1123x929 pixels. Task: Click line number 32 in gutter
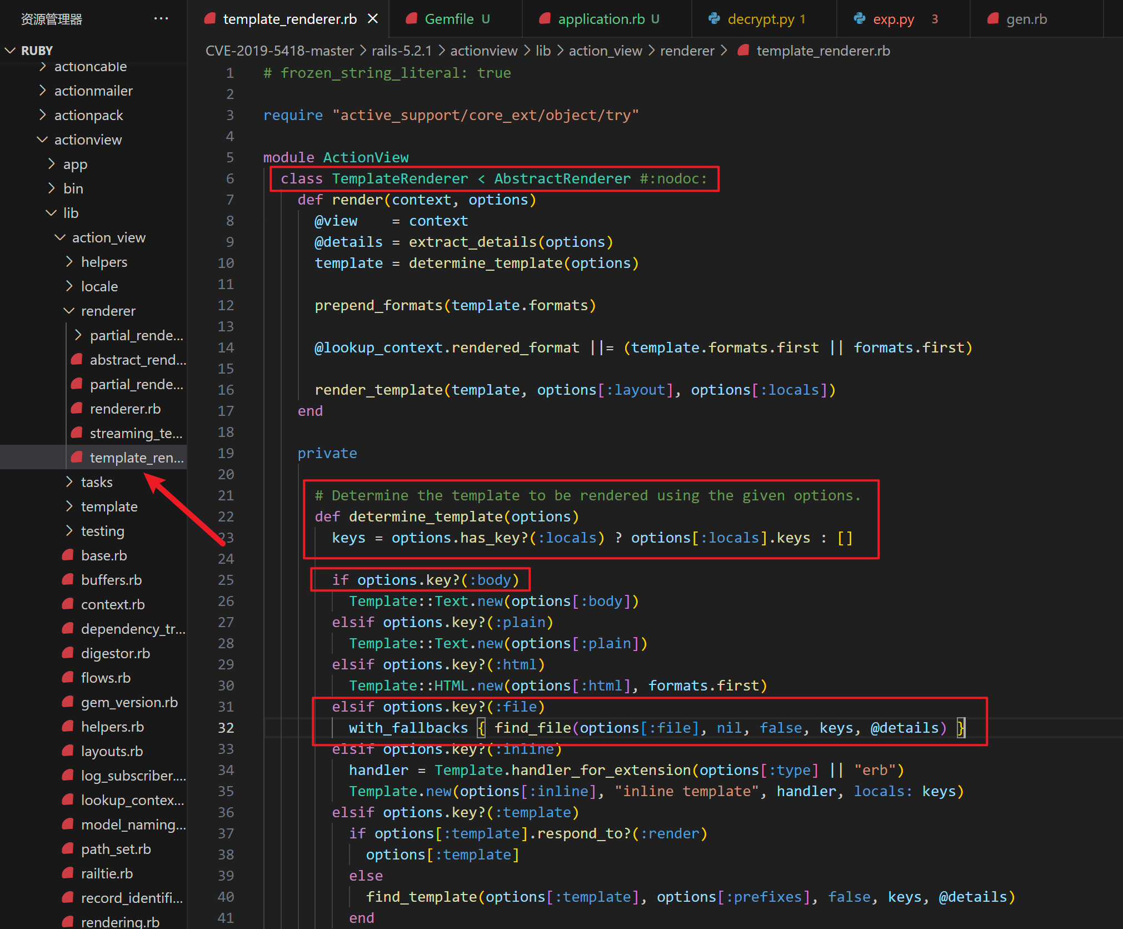[226, 728]
